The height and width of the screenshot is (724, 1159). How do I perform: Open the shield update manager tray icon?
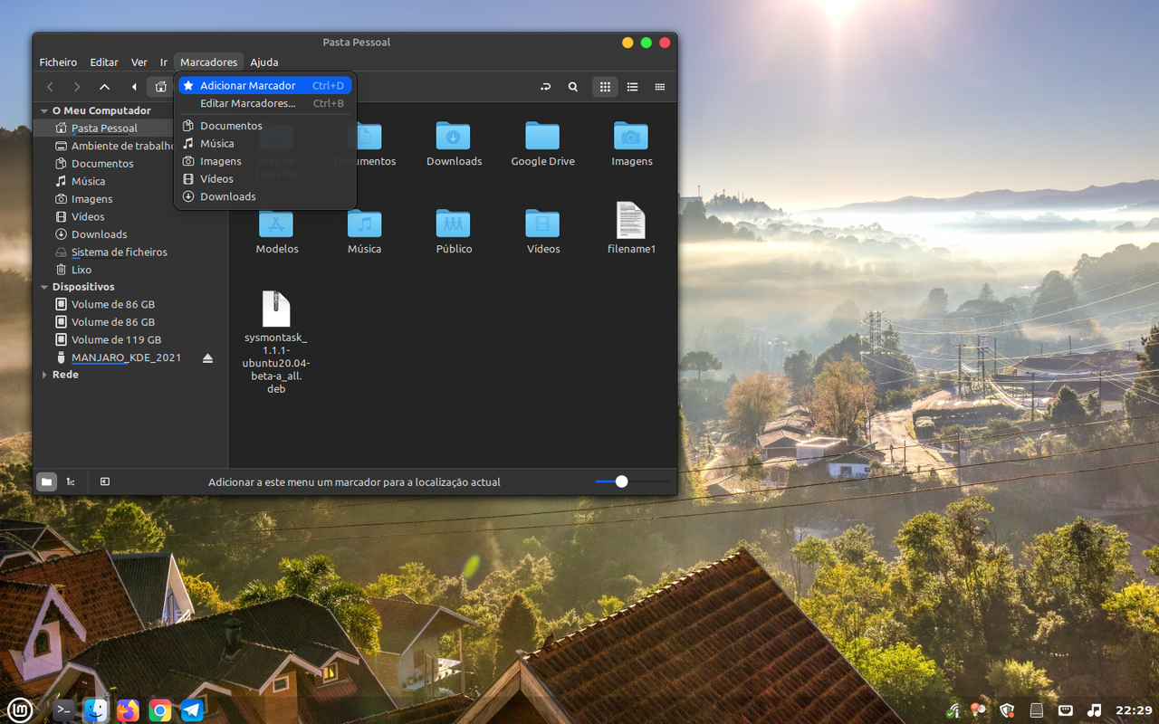[1007, 710]
